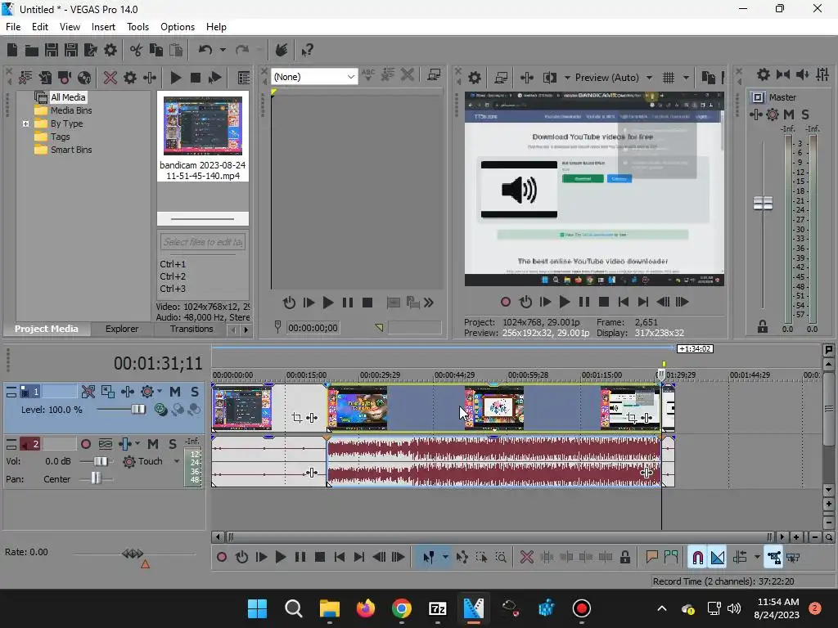Toggle Split Screen View icon in preview
The height and width of the screenshot is (628, 838).
[549, 78]
